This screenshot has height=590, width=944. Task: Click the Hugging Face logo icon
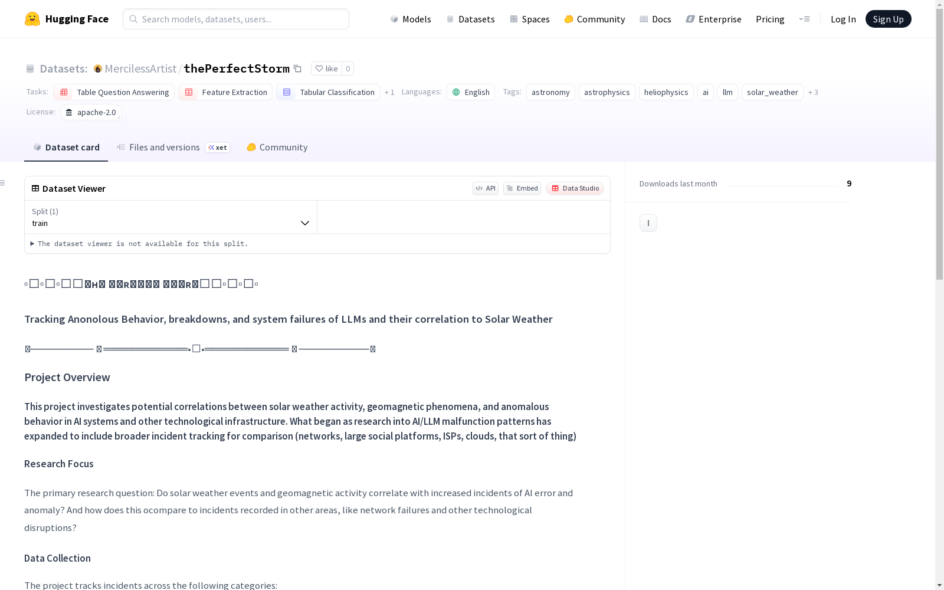(32, 19)
